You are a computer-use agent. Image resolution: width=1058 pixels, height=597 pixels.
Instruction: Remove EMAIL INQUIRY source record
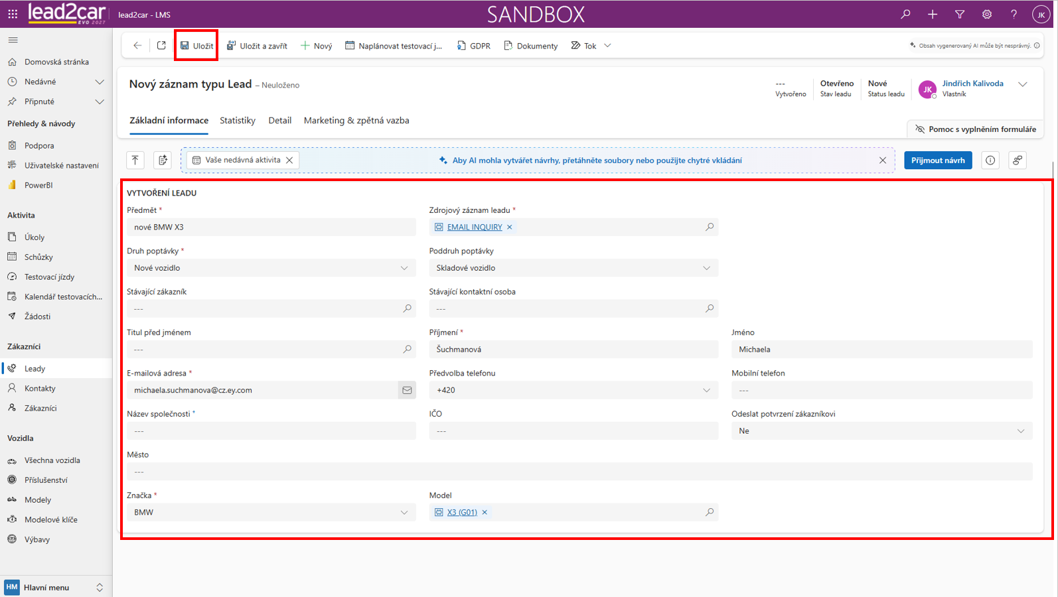[510, 227]
